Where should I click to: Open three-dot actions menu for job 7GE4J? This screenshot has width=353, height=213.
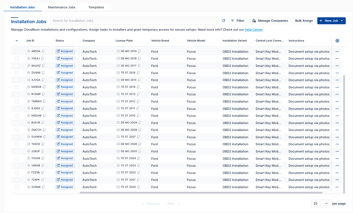click(337, 59)
